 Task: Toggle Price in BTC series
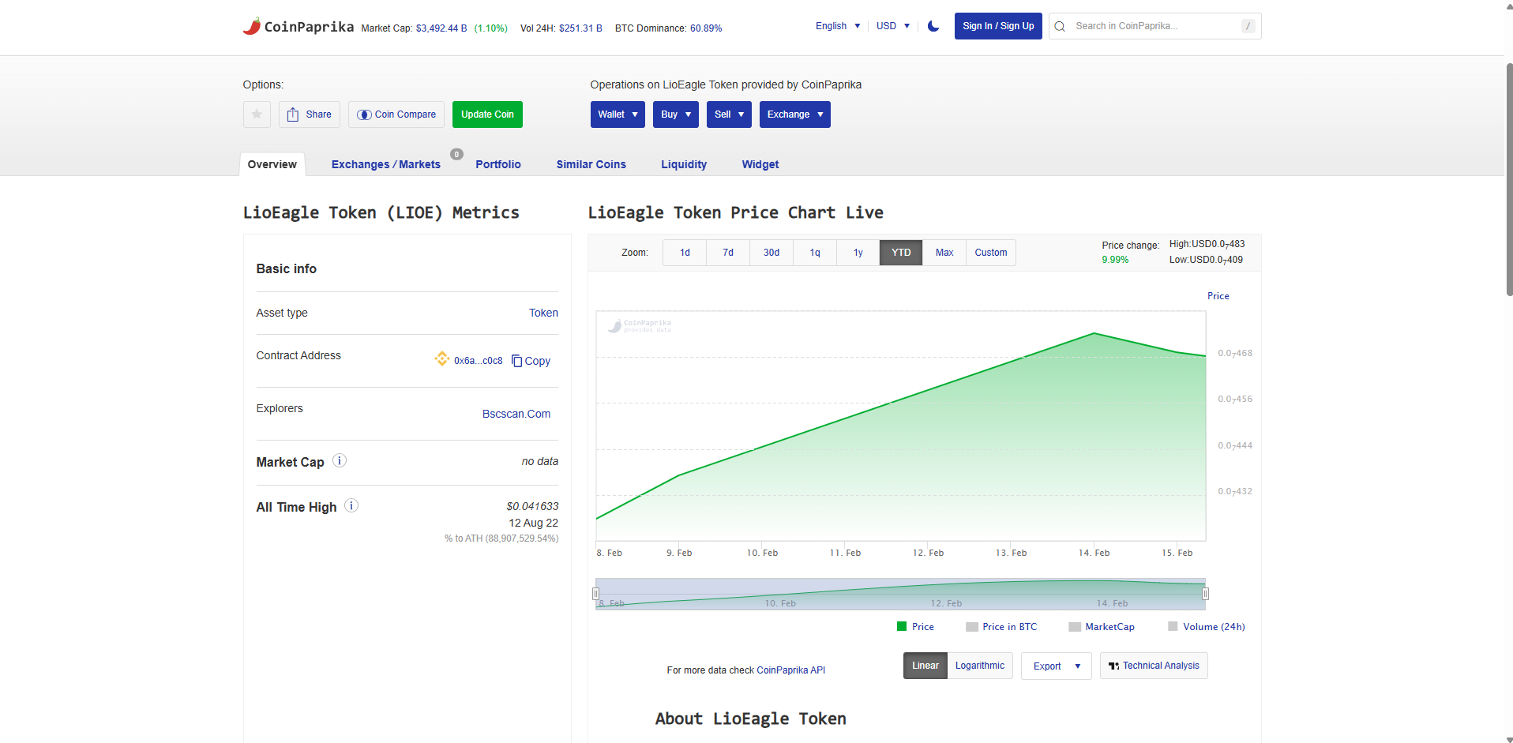coord(1001,626)
